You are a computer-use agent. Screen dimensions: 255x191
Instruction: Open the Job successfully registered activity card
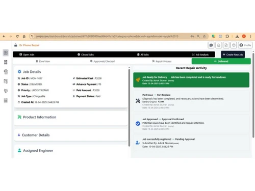click(191, 143)
